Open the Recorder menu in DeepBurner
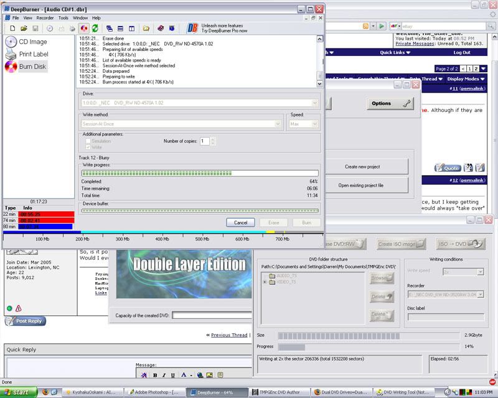The image size is (498, 398). [x=45, y=18]
